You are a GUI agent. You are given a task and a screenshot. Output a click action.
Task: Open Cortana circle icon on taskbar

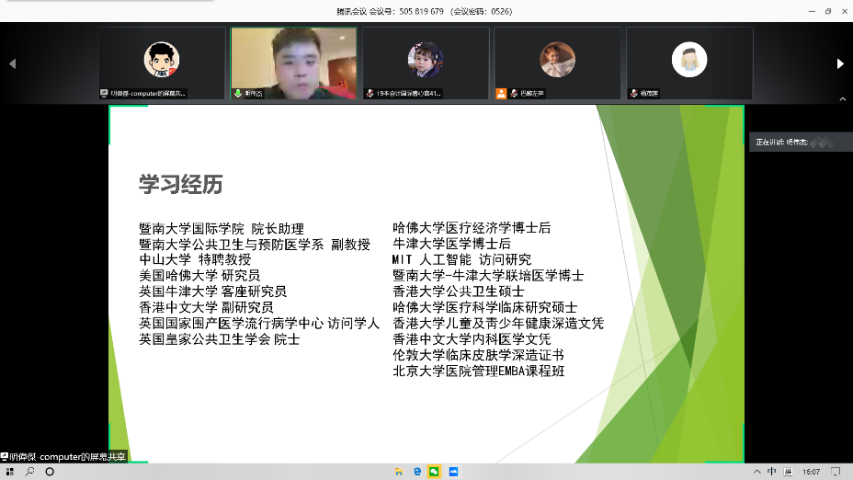click(x=50, y=471)
